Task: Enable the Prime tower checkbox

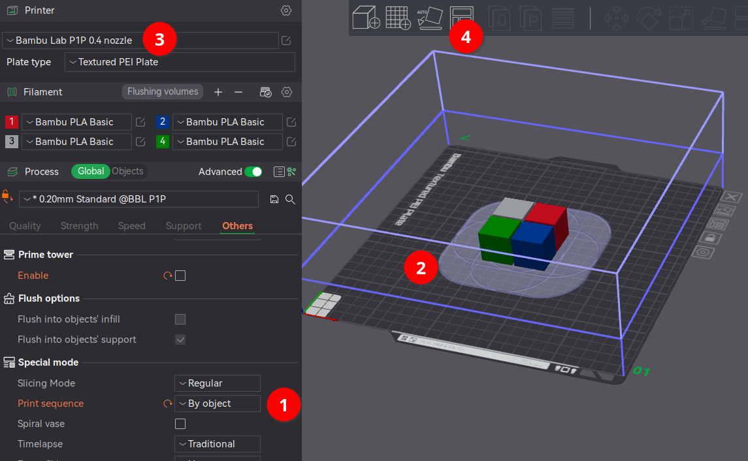Action: pos(180,276)
